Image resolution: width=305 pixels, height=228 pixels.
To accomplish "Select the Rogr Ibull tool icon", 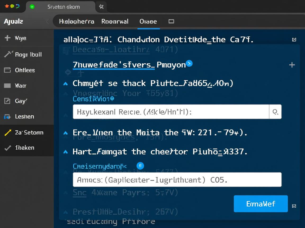I will (x=8, y=54).
